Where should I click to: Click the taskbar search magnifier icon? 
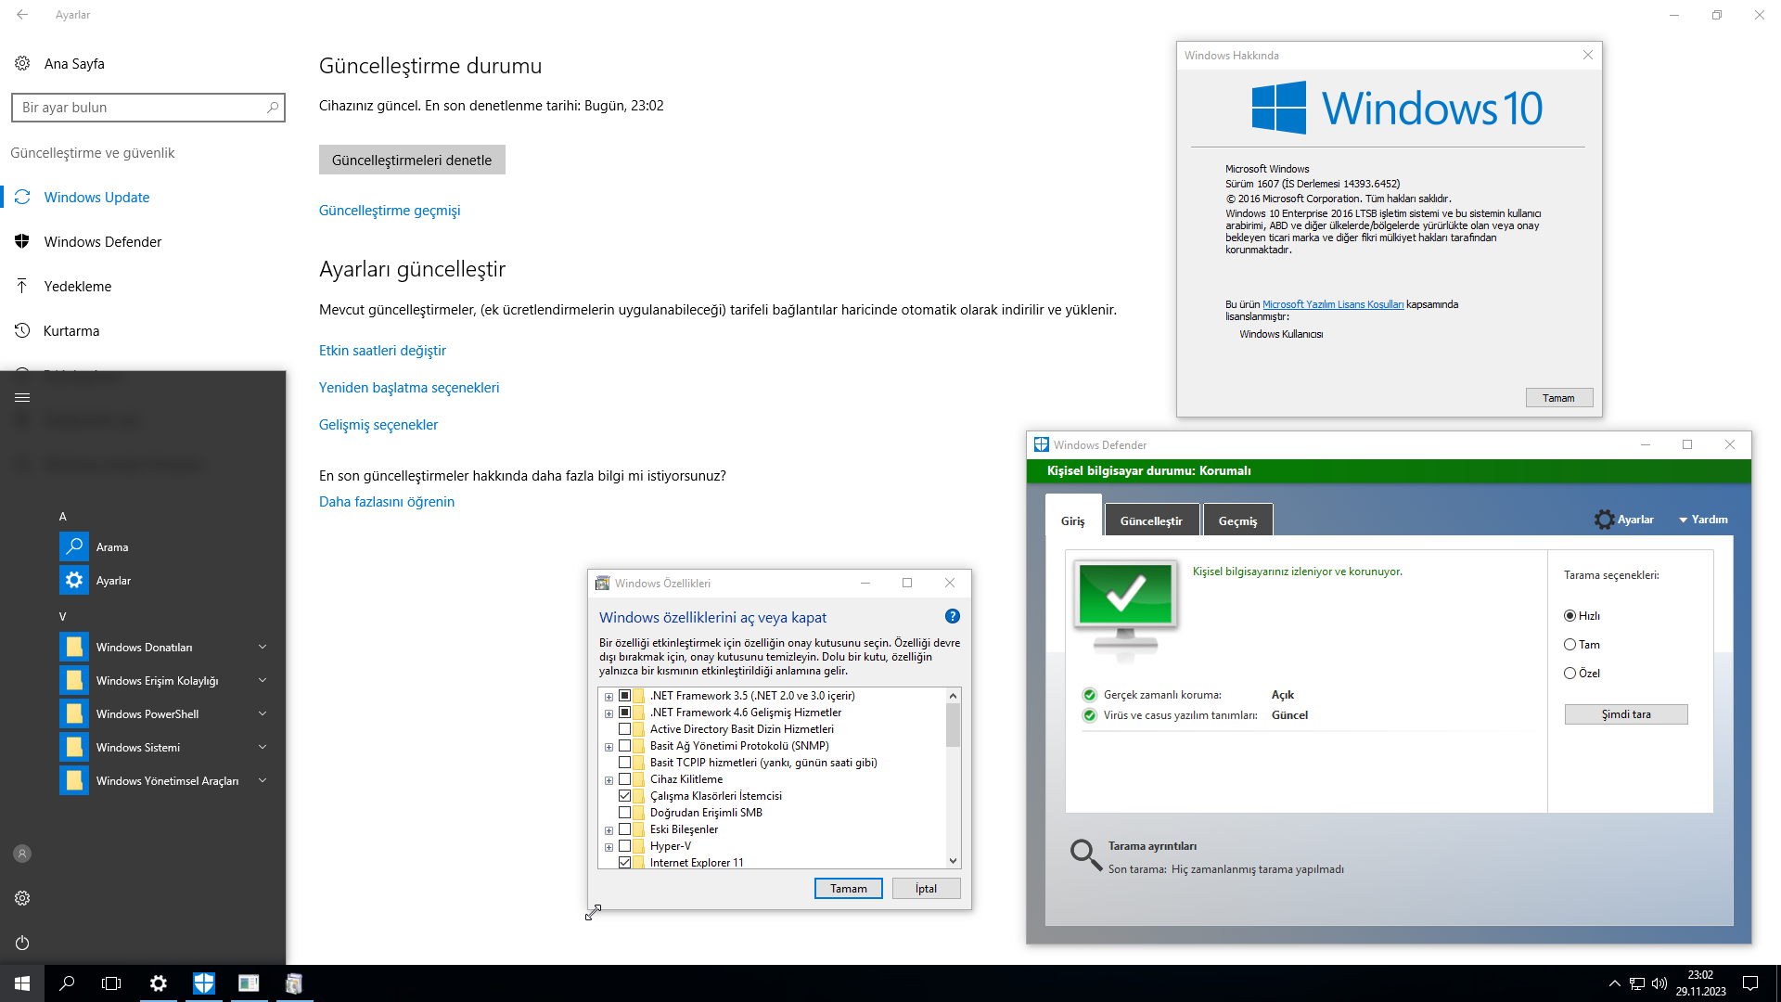coord(67,983)
